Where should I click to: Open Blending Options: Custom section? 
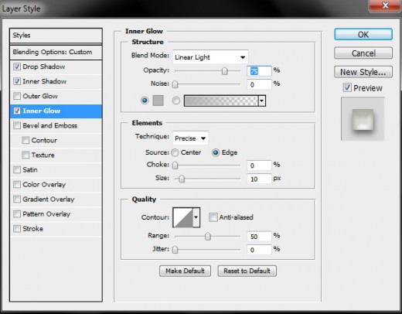[56, 52]
